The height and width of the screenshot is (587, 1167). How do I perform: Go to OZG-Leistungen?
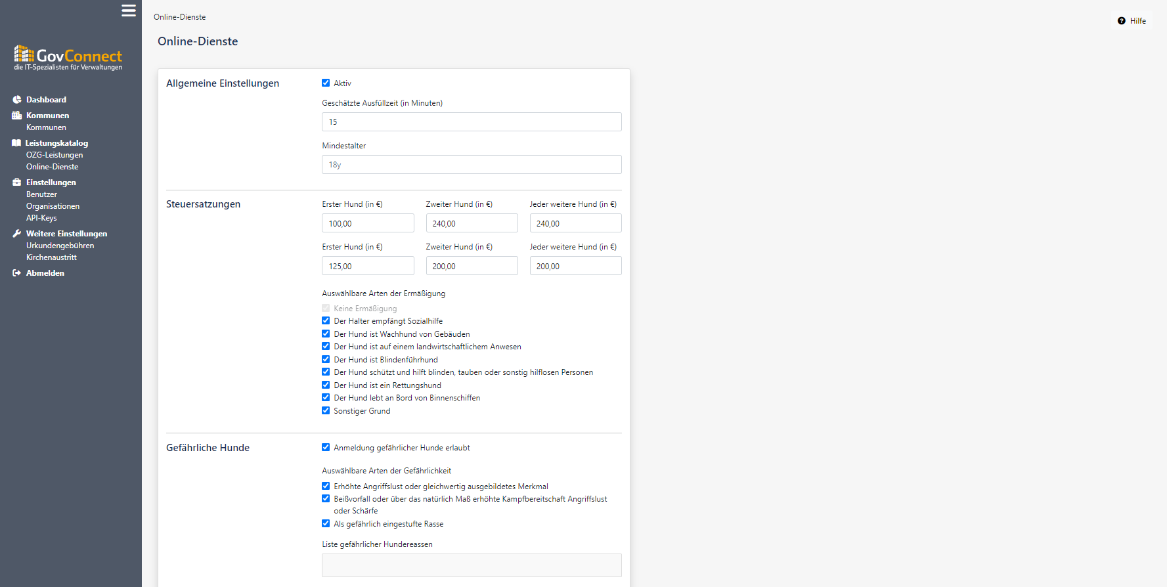coord(55,155)
